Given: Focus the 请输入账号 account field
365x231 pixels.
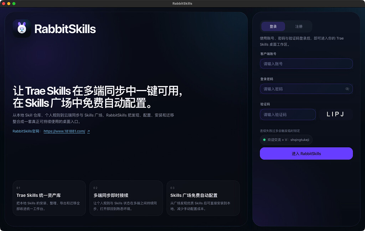Looking at the screenshot, I should click(306, 64).
